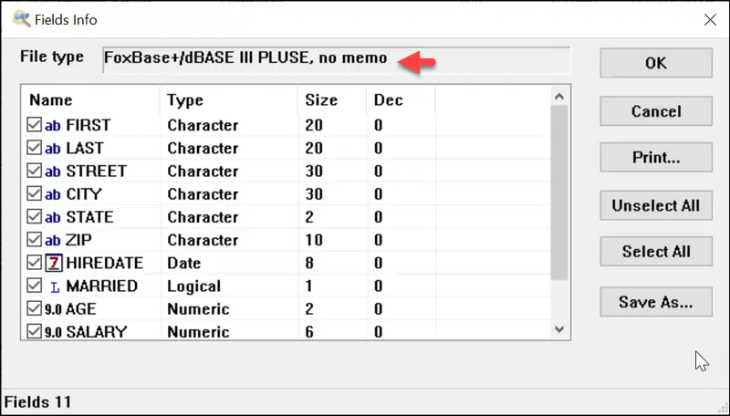This screenshot has width=730, height=416.
Task: Click the Cancel button
Action: [x=656, y=111]
